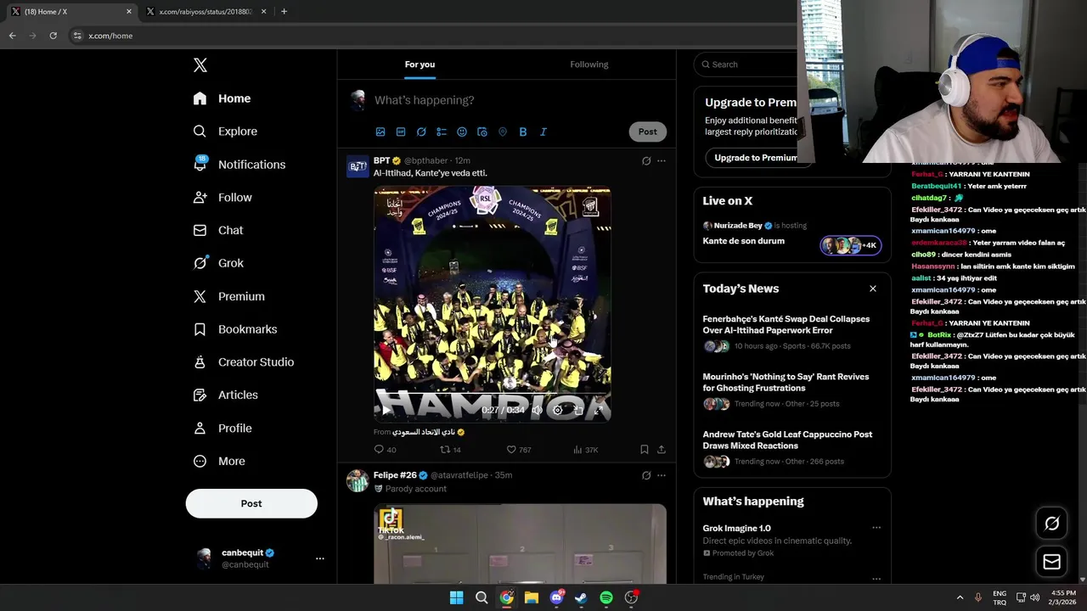The image size is (1087, 611).
Task: Click the Search box on X
Action: click(x=746, y=64)
